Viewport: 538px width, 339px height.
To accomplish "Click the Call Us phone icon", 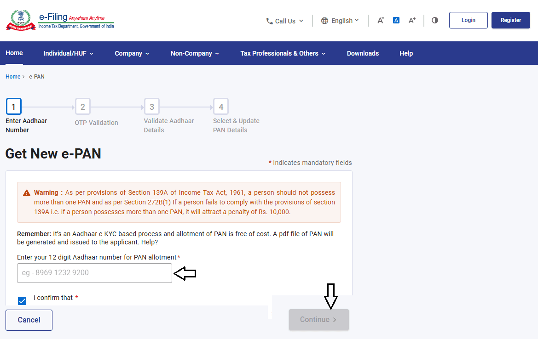I will click(268, 20).
